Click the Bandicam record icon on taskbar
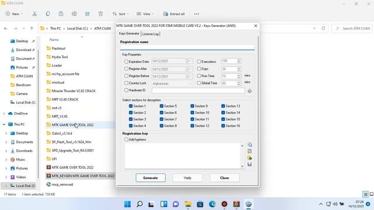This screenshot has height=210, width=374. click(x=224, y=204)
